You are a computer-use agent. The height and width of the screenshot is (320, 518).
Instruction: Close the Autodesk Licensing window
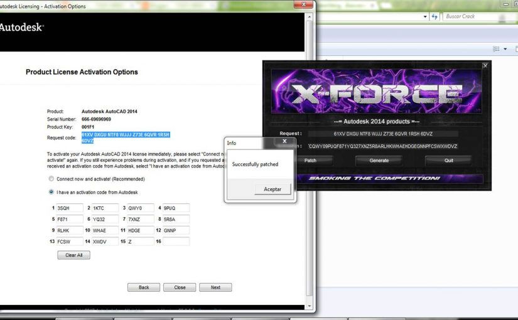coord(303,4)
